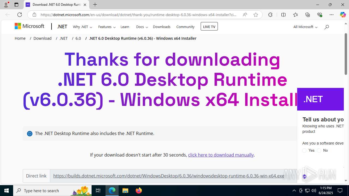The width and height of the screenshot is (349, 196).
Task: Click the browser back arrow
Action: pos(8,15)
